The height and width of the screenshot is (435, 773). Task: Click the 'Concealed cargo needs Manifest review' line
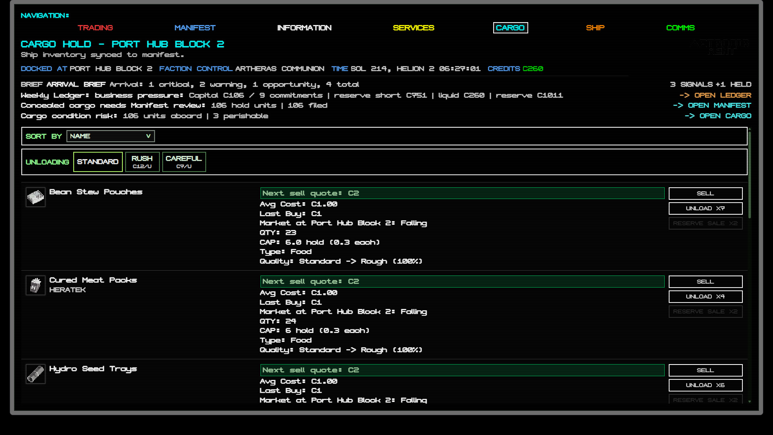click(x=174, y=105)
